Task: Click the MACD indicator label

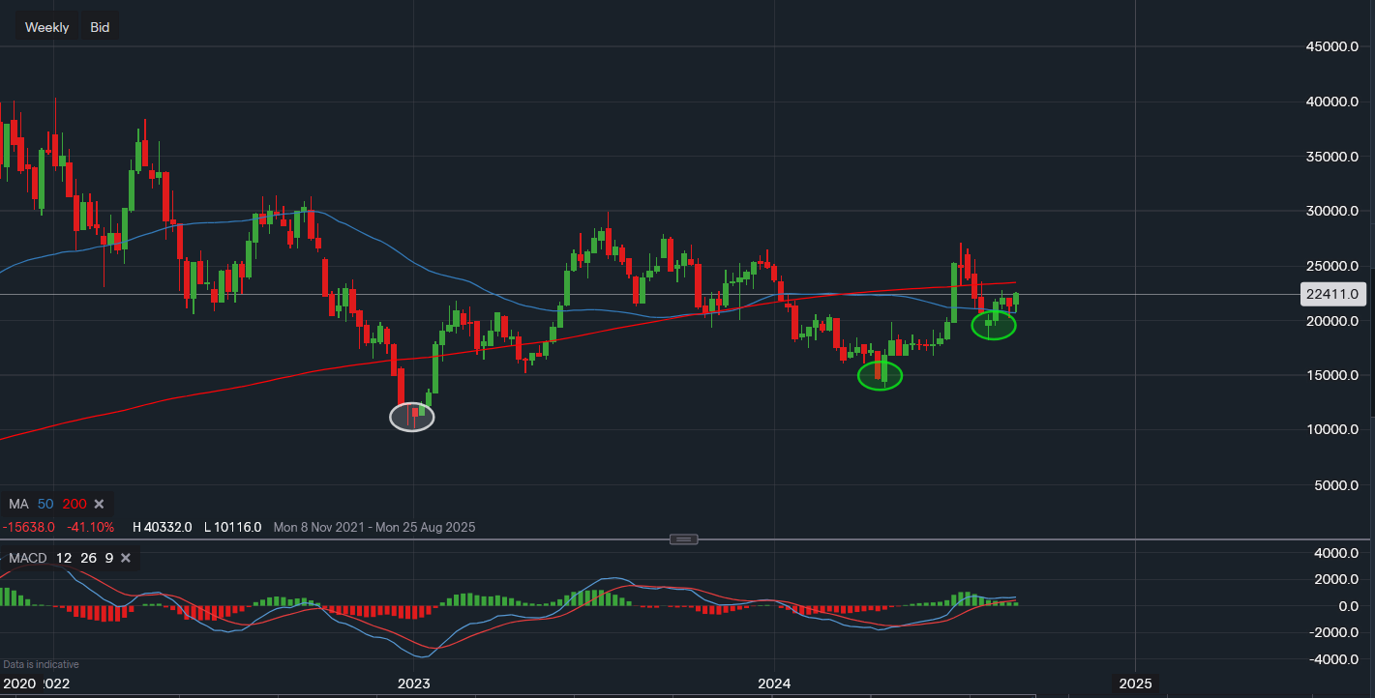Action: [x=27, y=558]
